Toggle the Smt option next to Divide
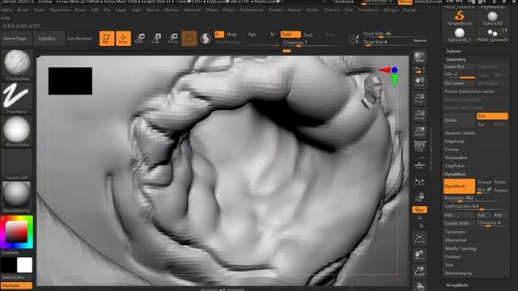 492,116
